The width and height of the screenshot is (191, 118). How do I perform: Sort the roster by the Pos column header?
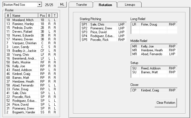(42, 16)
